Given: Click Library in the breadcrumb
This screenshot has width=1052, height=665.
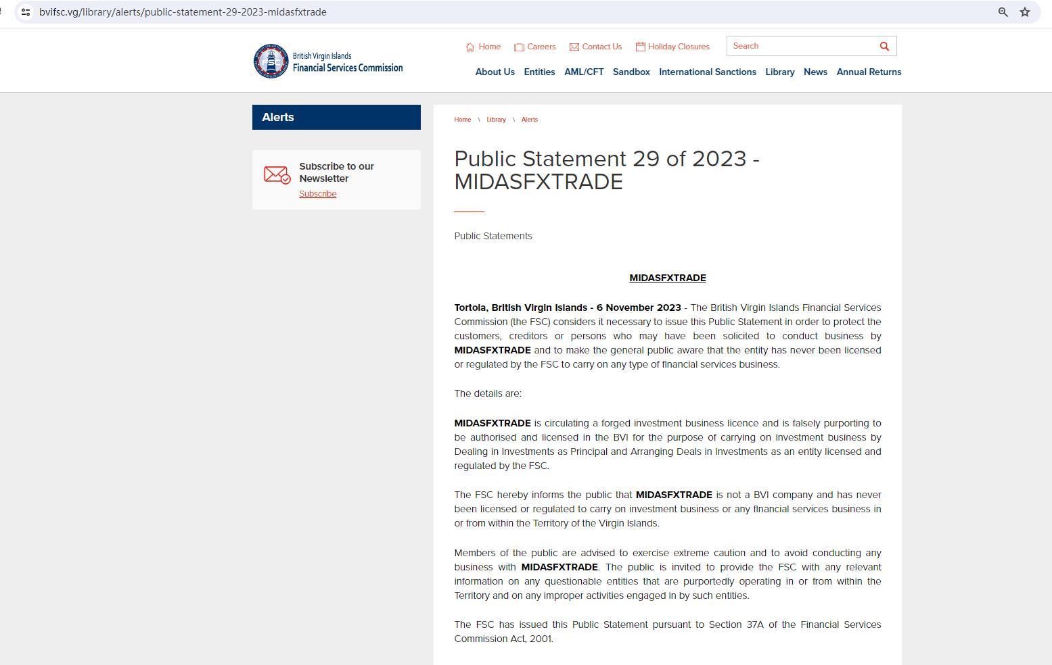Looking at the screenshot, I should [496, 120].
